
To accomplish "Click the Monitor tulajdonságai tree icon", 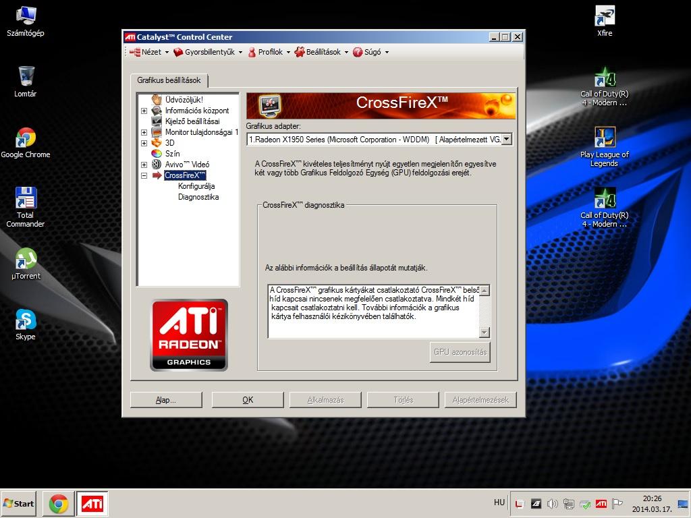I will click(157, 132).
